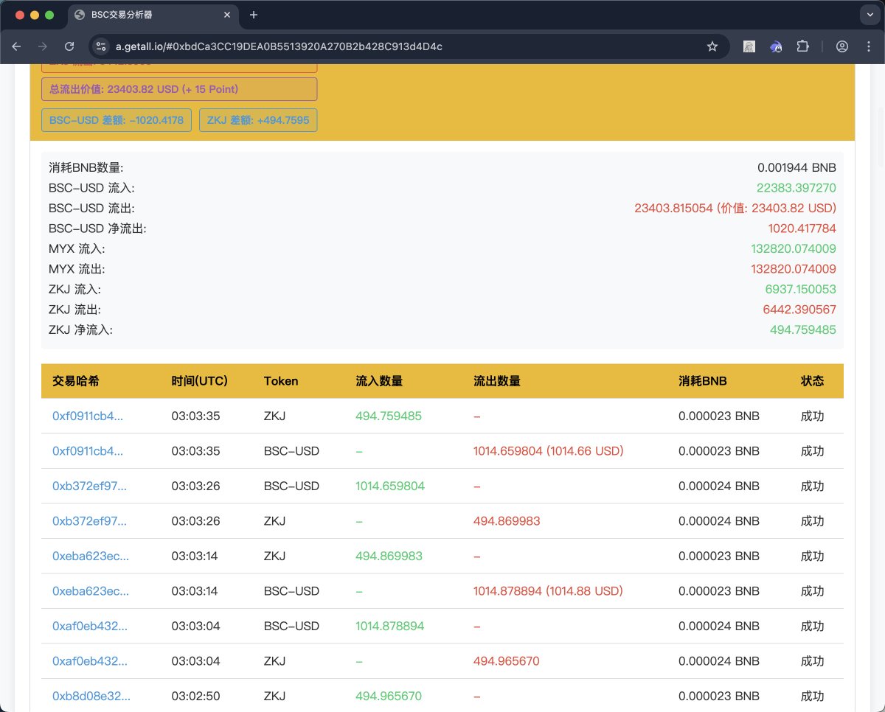Click the address bar URL field
This screenshot has width=885, height=712.
point(406,46)
